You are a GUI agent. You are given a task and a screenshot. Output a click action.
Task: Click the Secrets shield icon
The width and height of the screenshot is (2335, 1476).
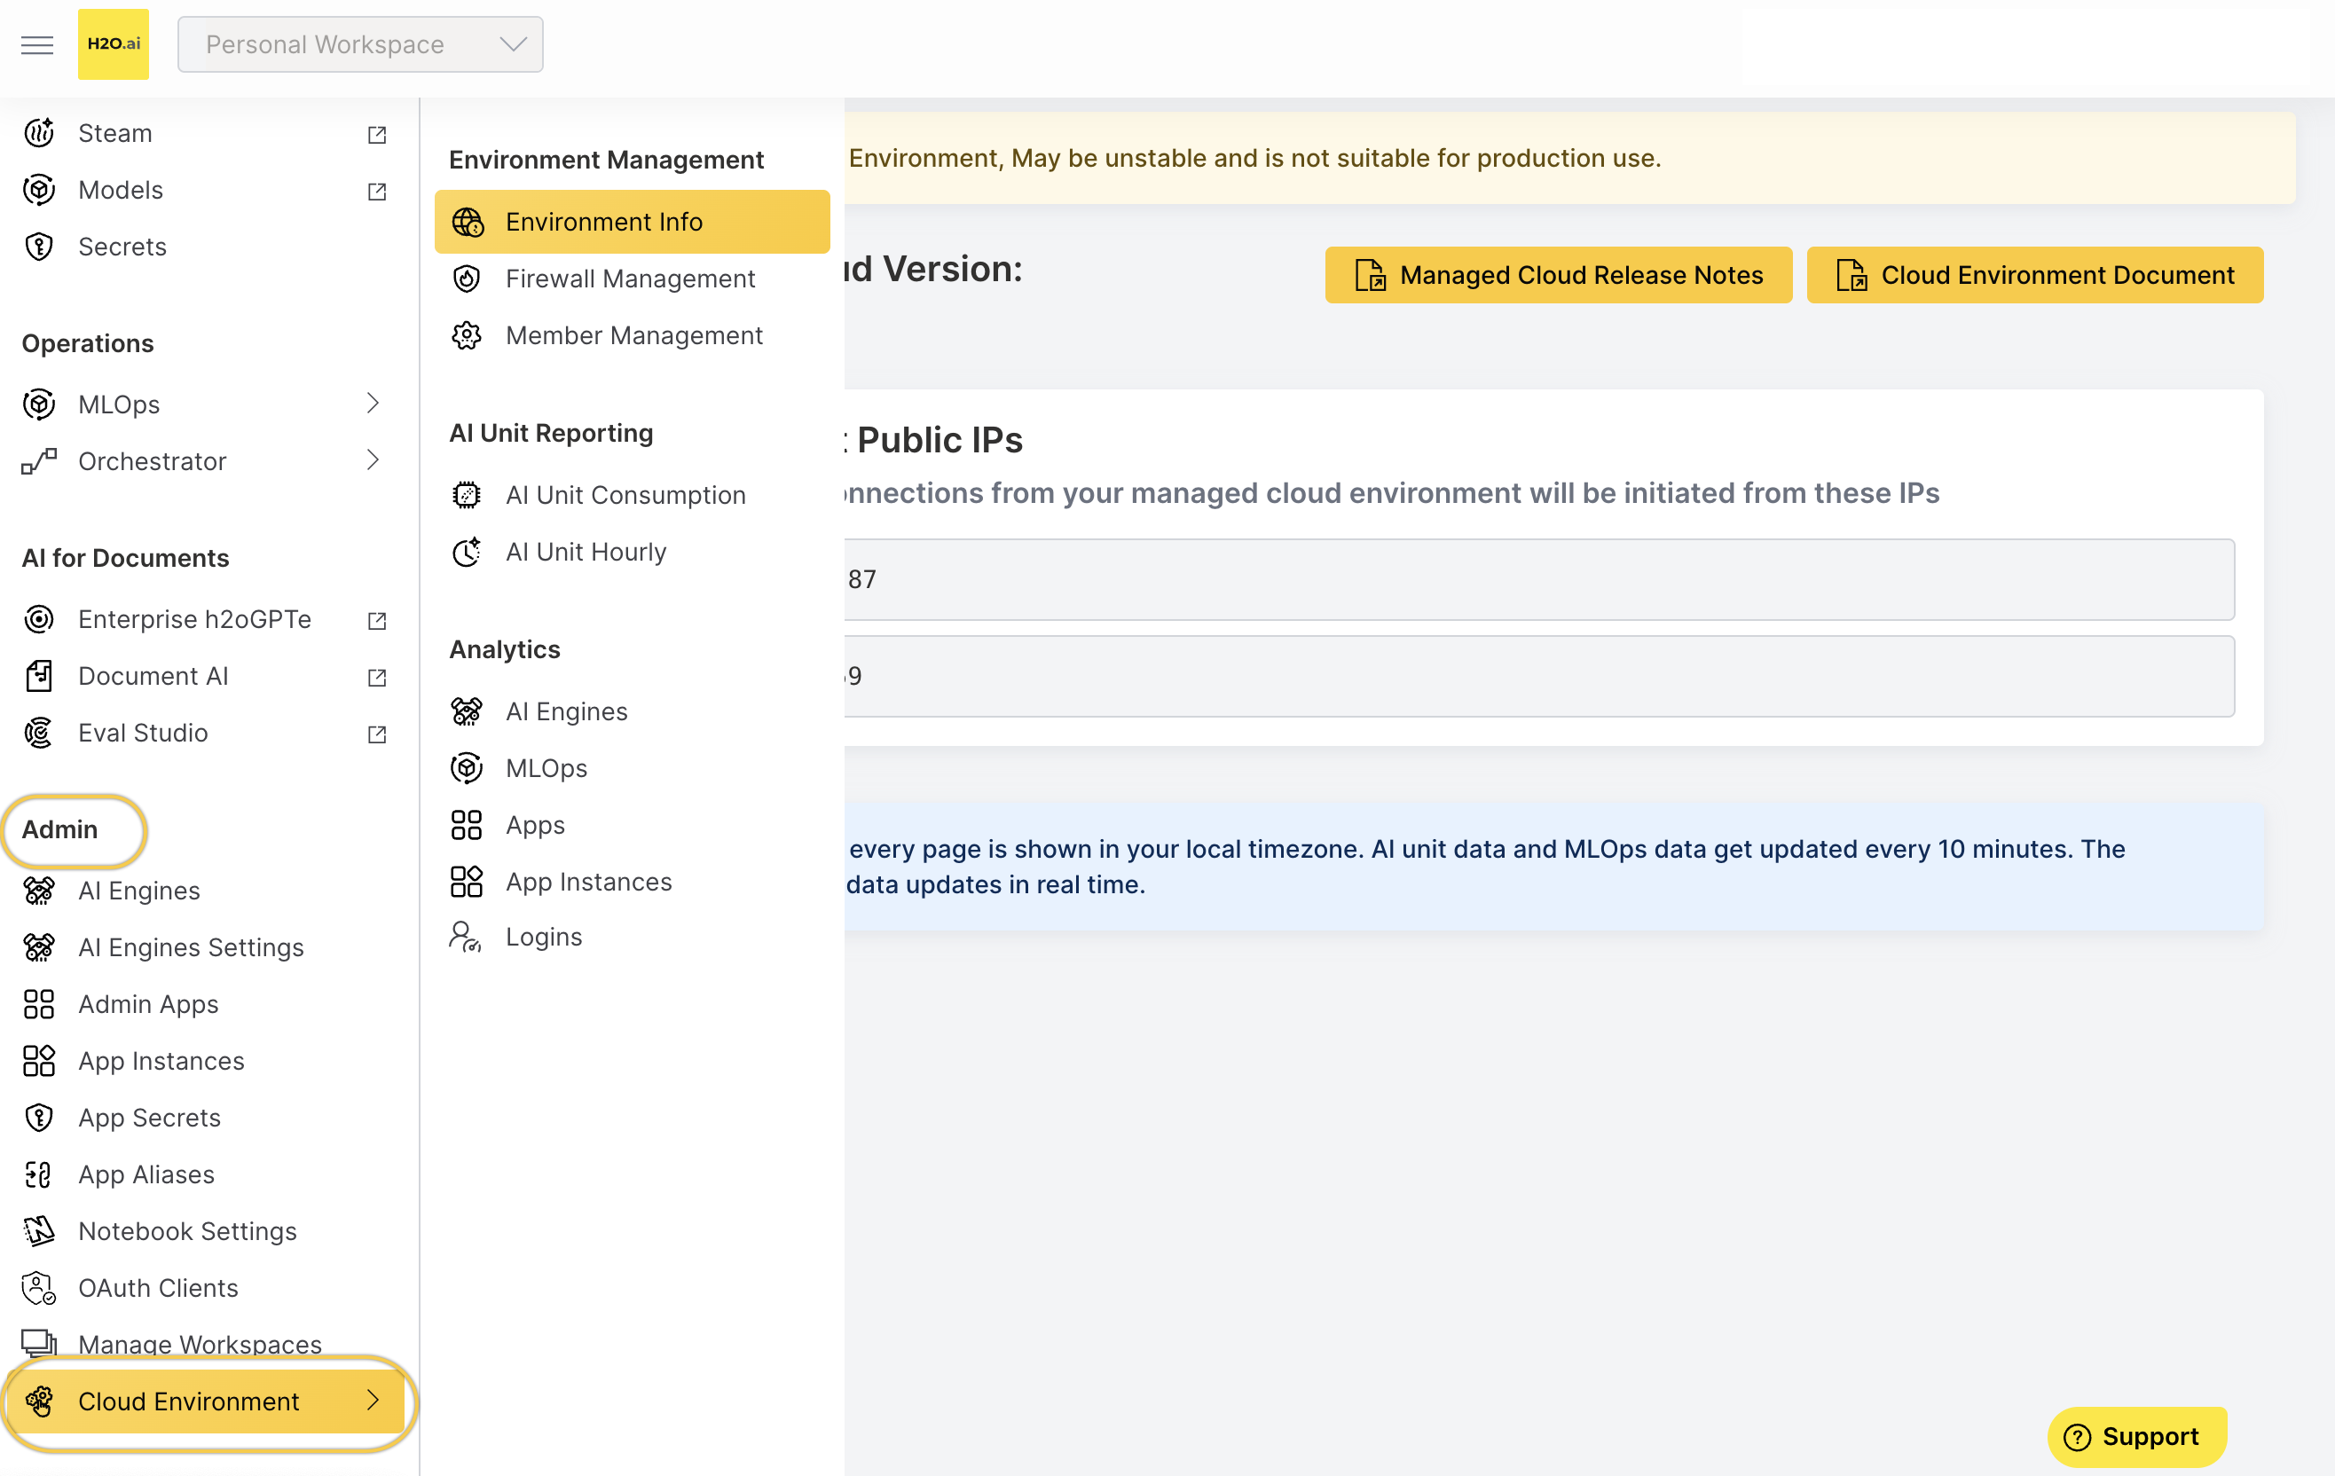click(x=39, y=247)
